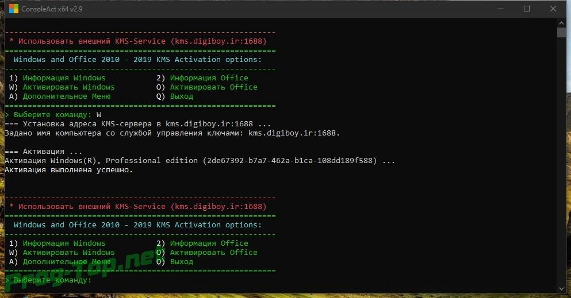
Task: Click the ConsoleAct app icon in title bar
Action: 13,9
